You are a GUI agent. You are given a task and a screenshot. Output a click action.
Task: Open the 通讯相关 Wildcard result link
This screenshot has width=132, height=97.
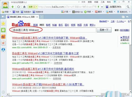43,69
